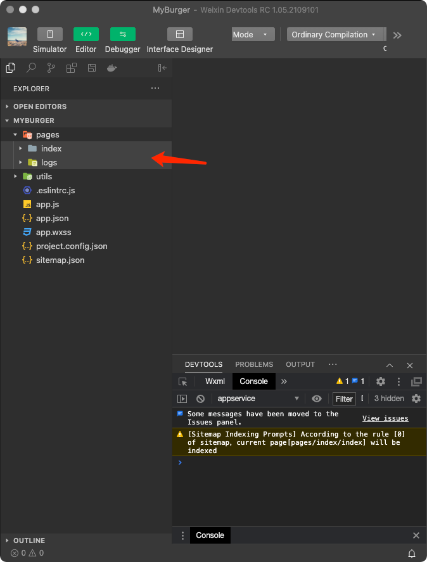Expand the OPEN EDITORS section
Image resolution: width=427 pixels, height=562 pixels.
(x=86, y=106)
